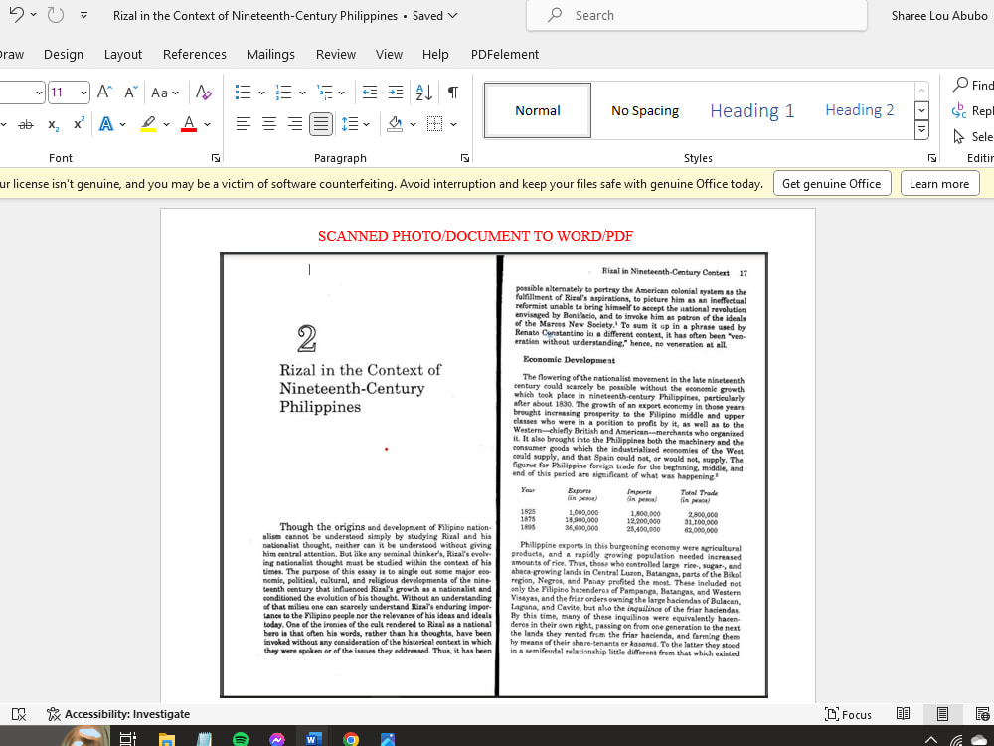
Task: Open the Customize Quick Access Toolbar arrow
Action: [83, 15]
